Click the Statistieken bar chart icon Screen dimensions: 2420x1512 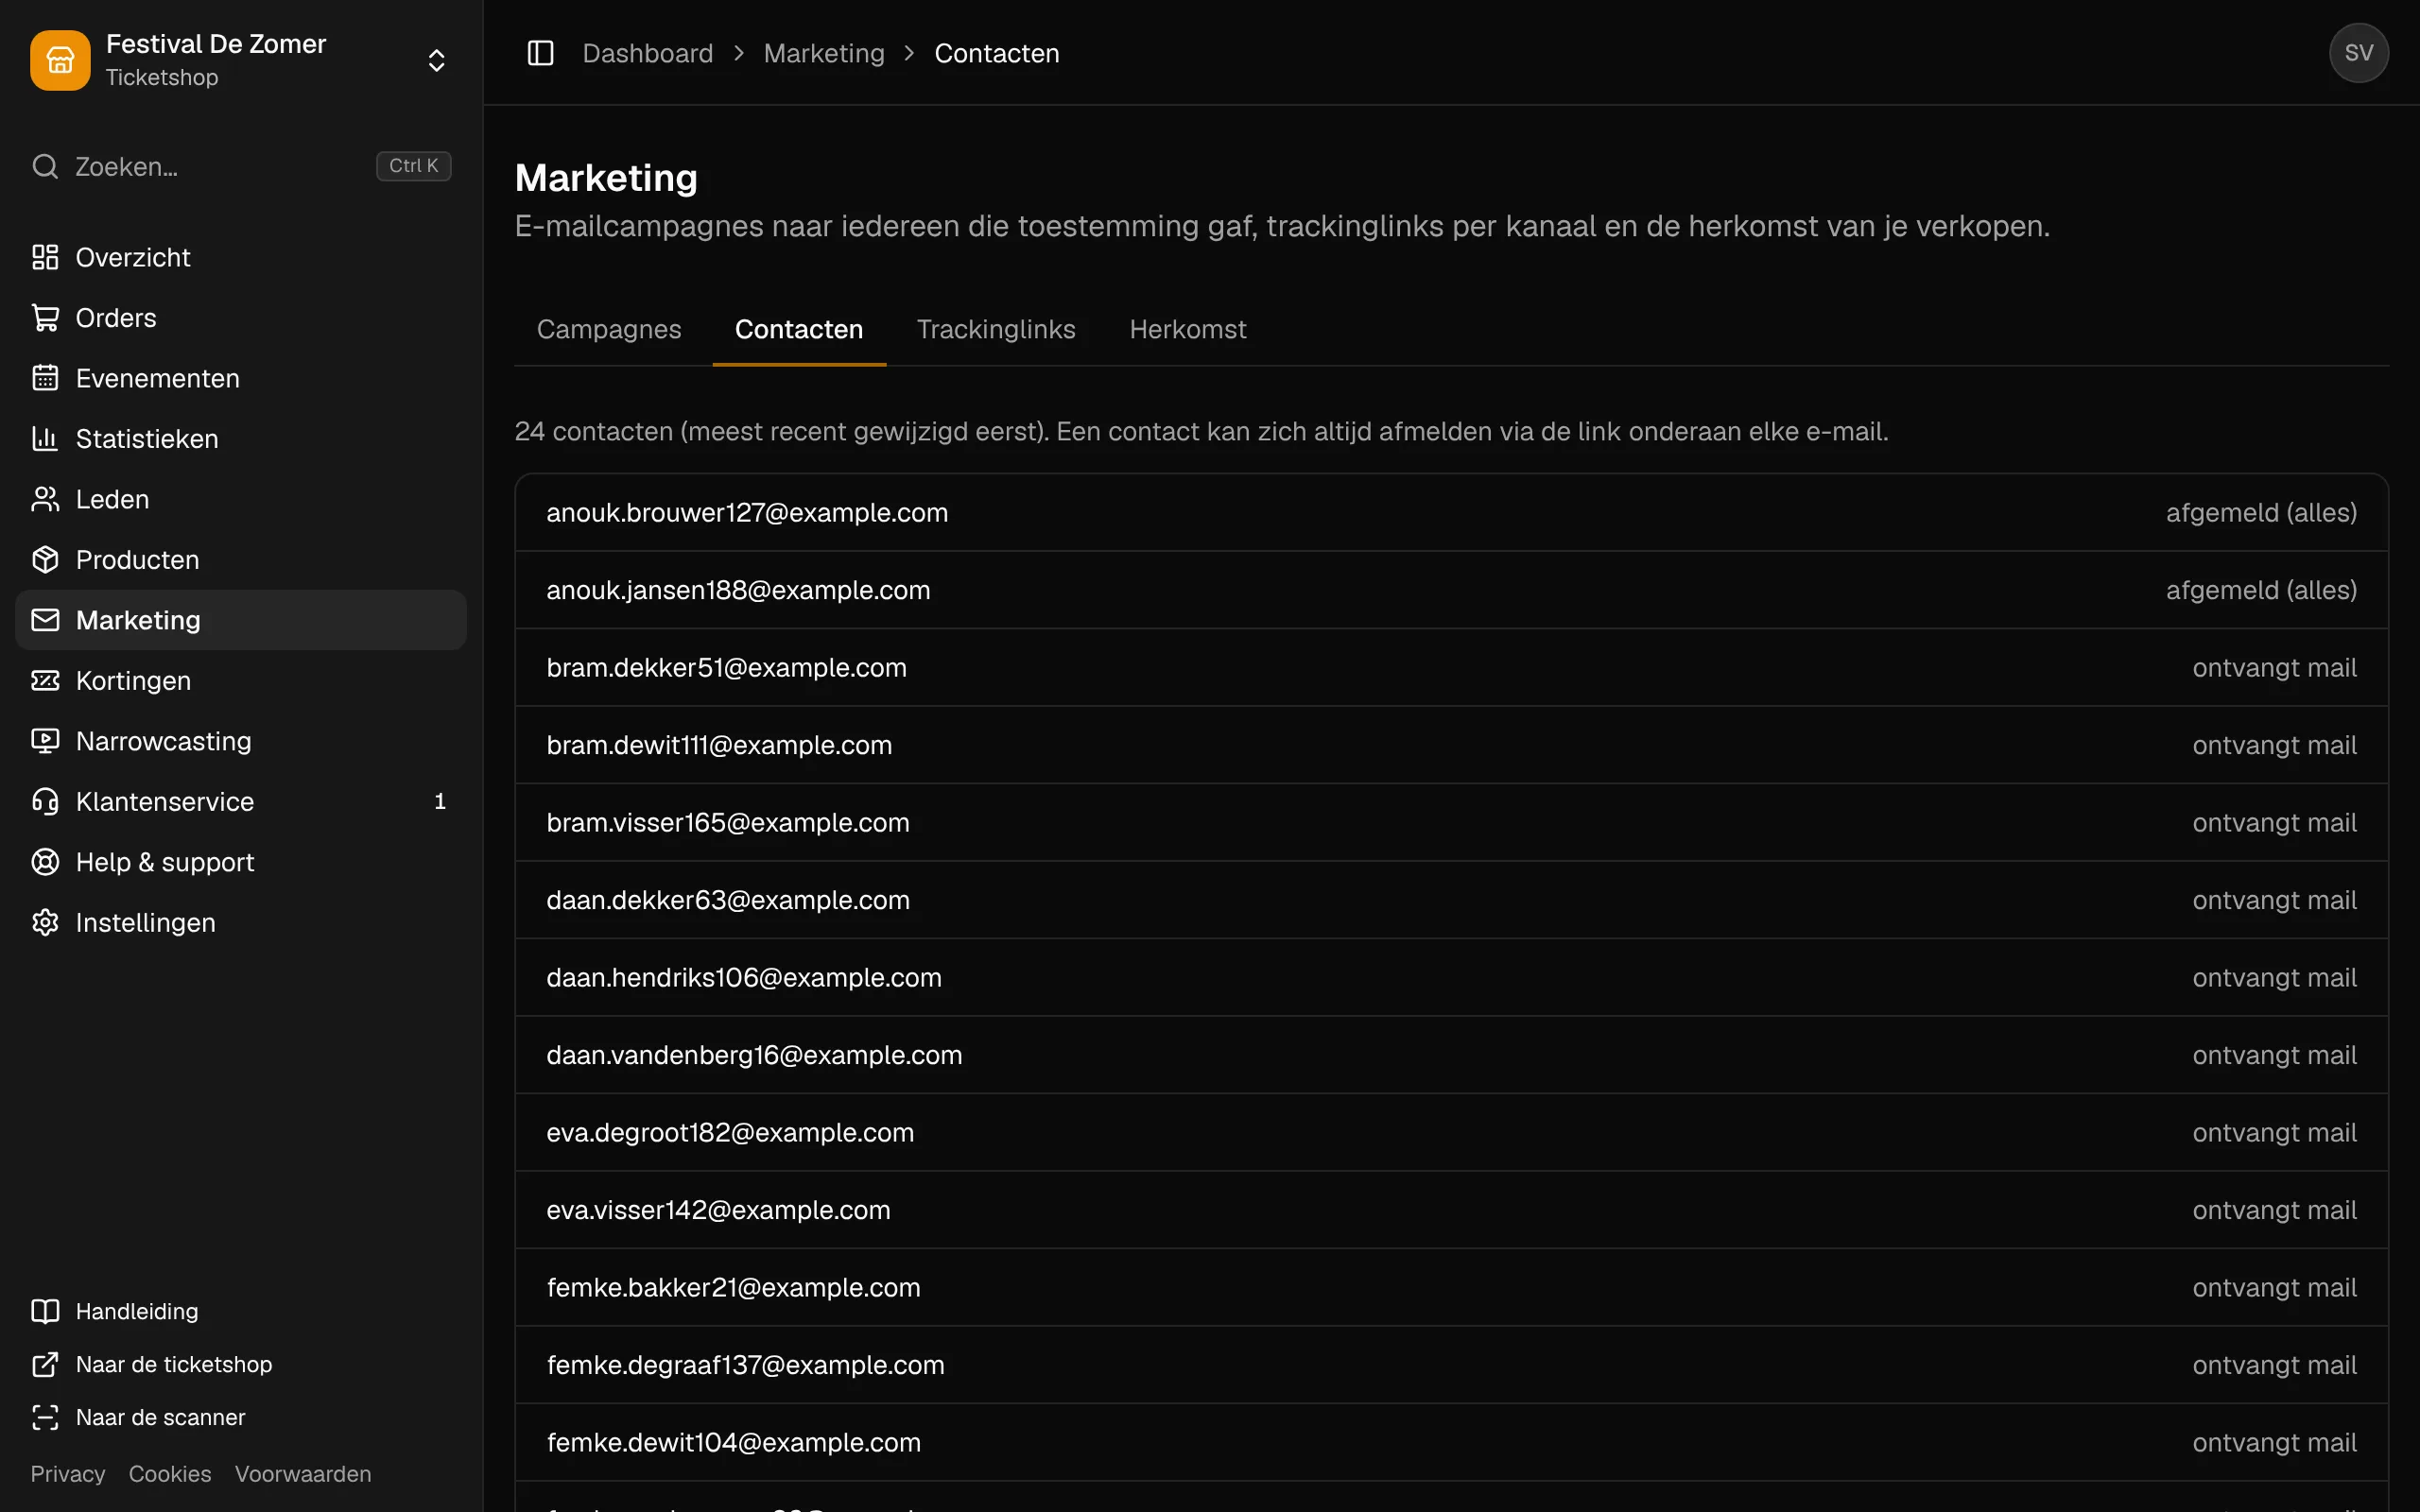45,439
